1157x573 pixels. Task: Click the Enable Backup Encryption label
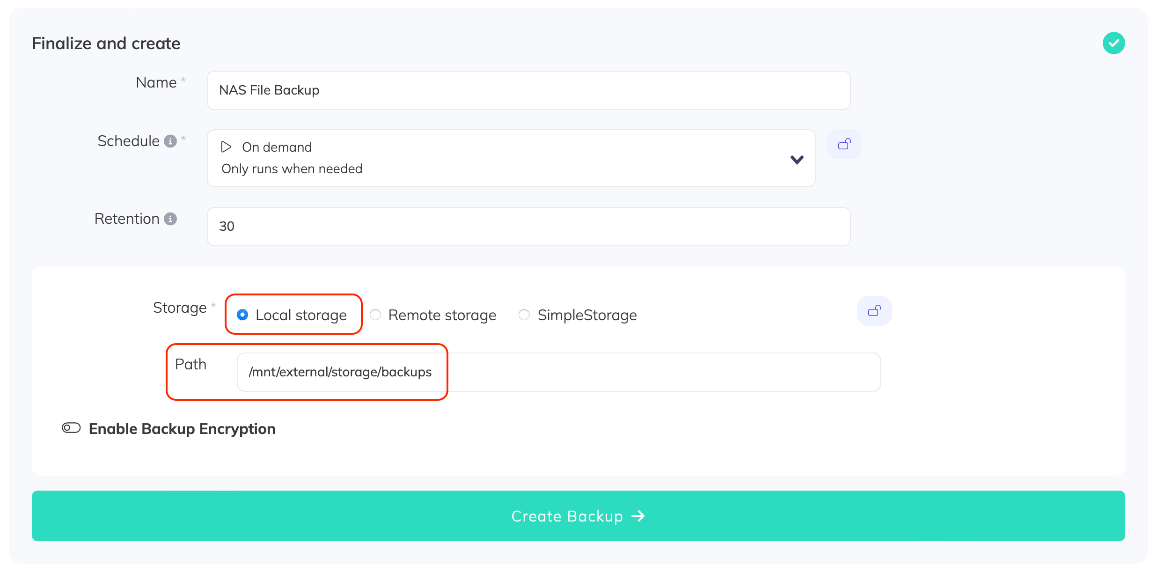(x=182, y=429)
